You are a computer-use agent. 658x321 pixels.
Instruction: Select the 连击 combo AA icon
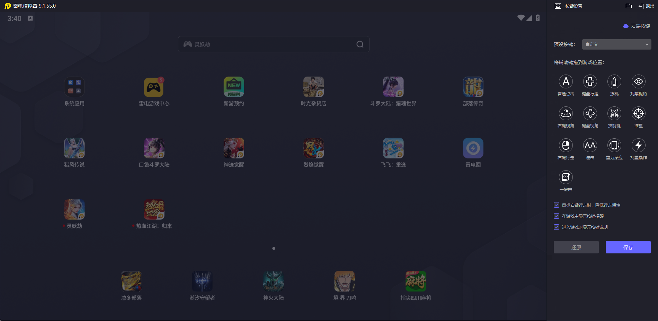(x=590, y=146)
